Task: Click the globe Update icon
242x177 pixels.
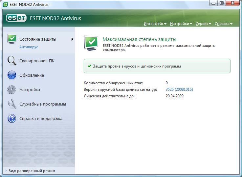Action: (x=12, y=75)
